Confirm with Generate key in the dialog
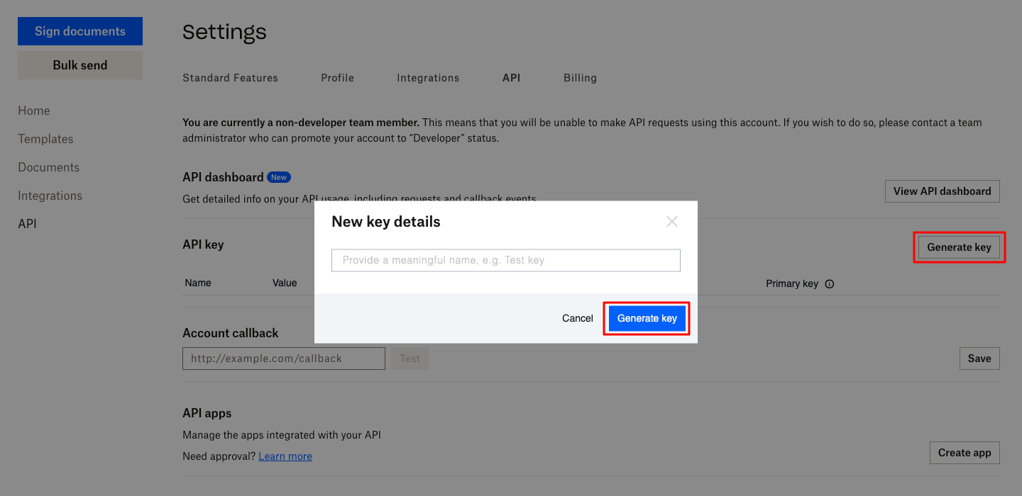The width and height of the screenshot is (1022, 496). (x=647, y=318)
